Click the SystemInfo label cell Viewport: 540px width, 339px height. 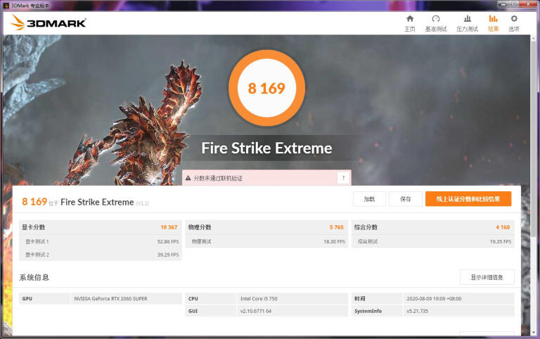(x=377, y=311)
